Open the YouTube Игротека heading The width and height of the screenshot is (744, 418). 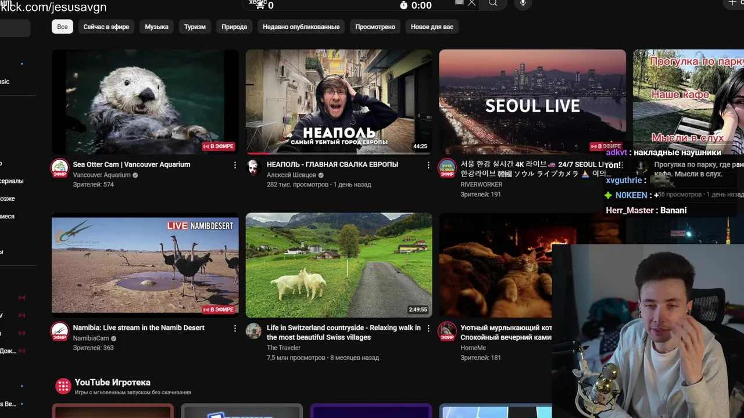click(x=112, y=382)
